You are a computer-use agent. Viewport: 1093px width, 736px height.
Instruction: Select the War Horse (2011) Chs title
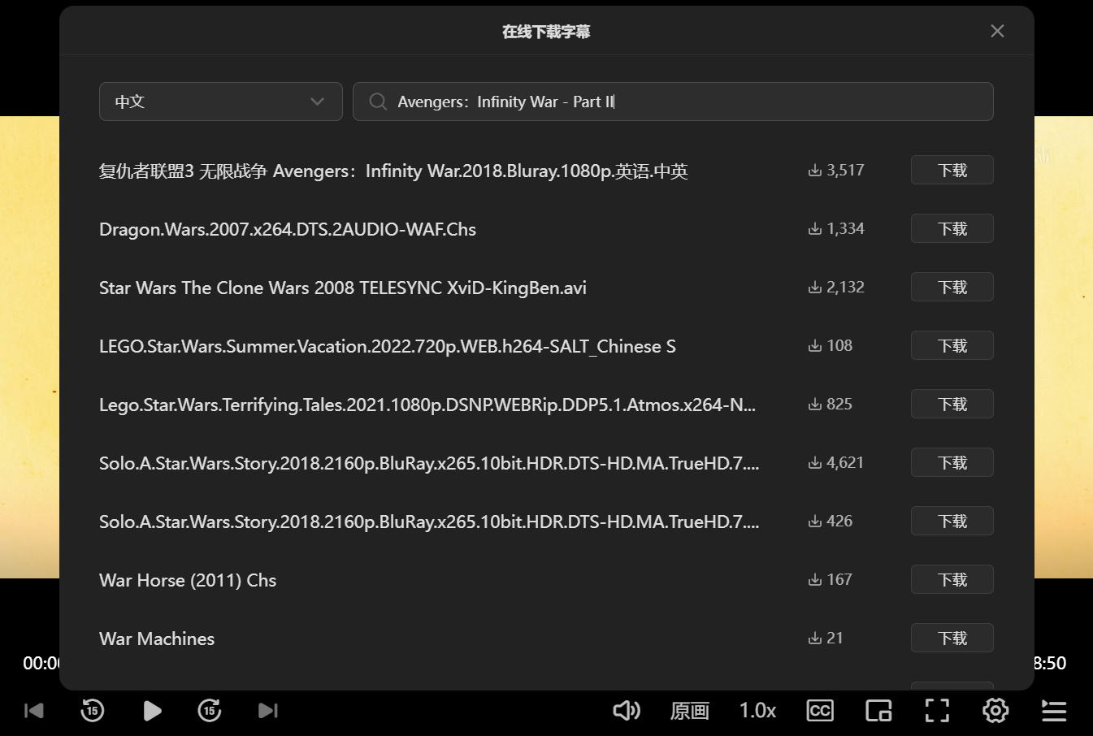[x=188, y=580]
